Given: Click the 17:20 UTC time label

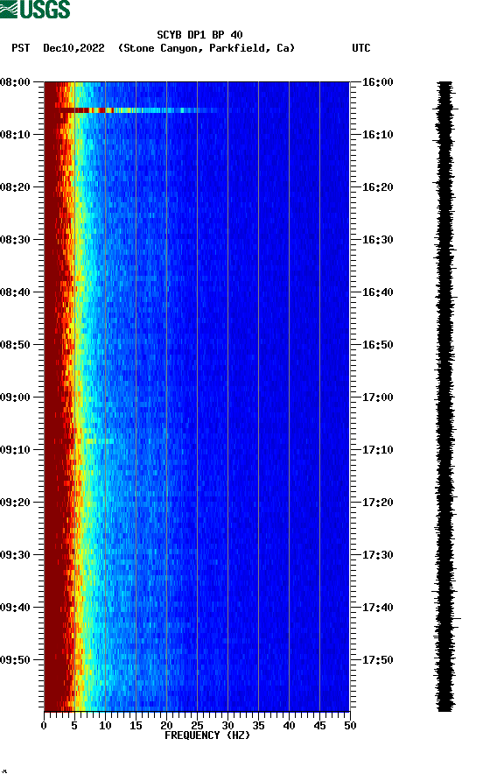Looking at the screenshot, I should click(x=377, y=503).
